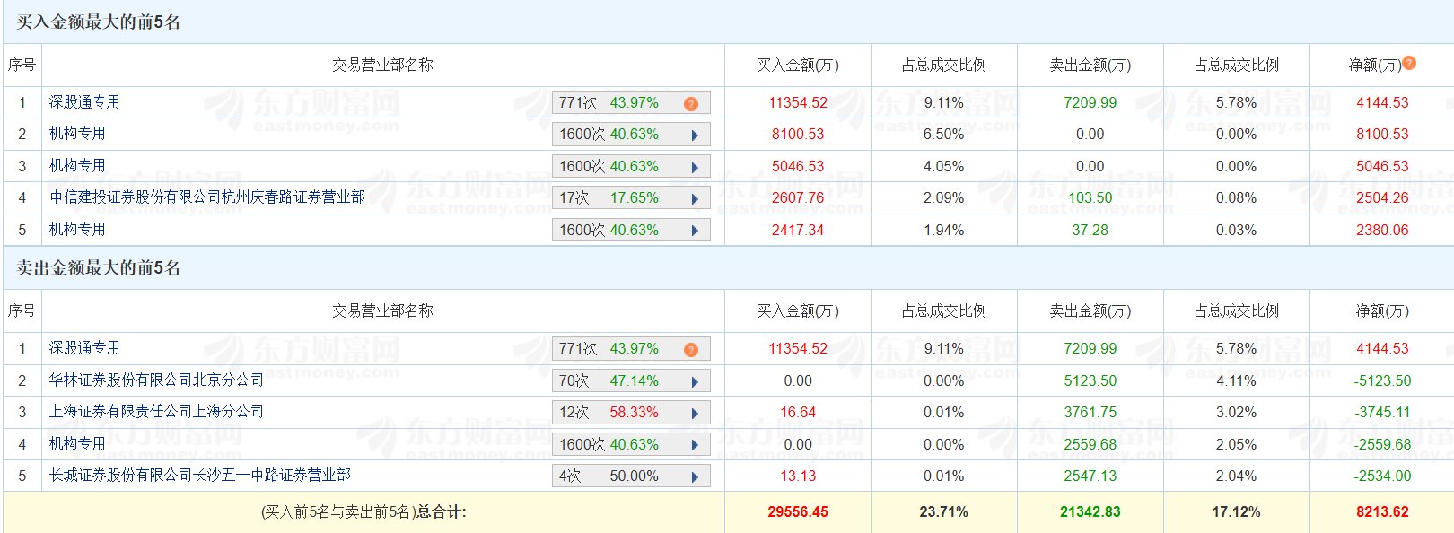This screenshot has width=1454, height=533.
Task: Open 华林证券股份有限公司北京分公司 link
Action: (x=156, y=380)
